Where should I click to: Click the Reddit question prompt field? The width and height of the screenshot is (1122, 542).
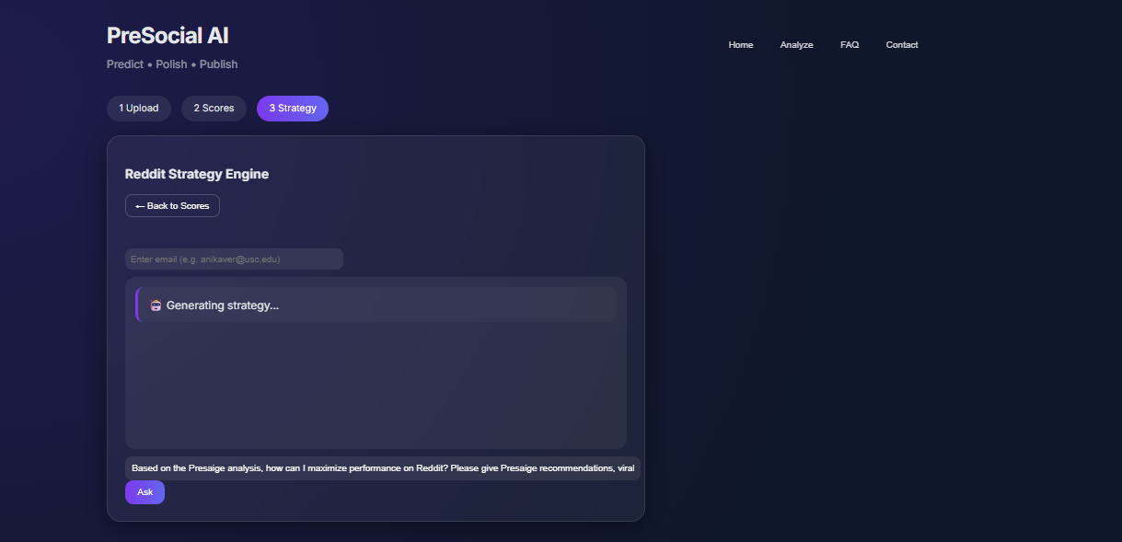click(382, 468)
